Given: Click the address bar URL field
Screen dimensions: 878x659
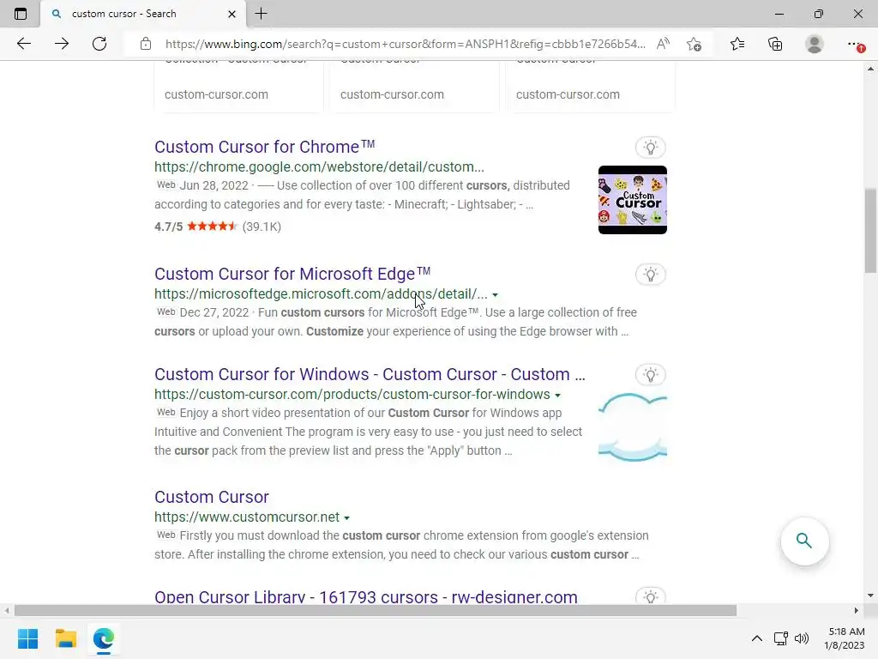Looking at the screenshot, I should coord(405,44).
